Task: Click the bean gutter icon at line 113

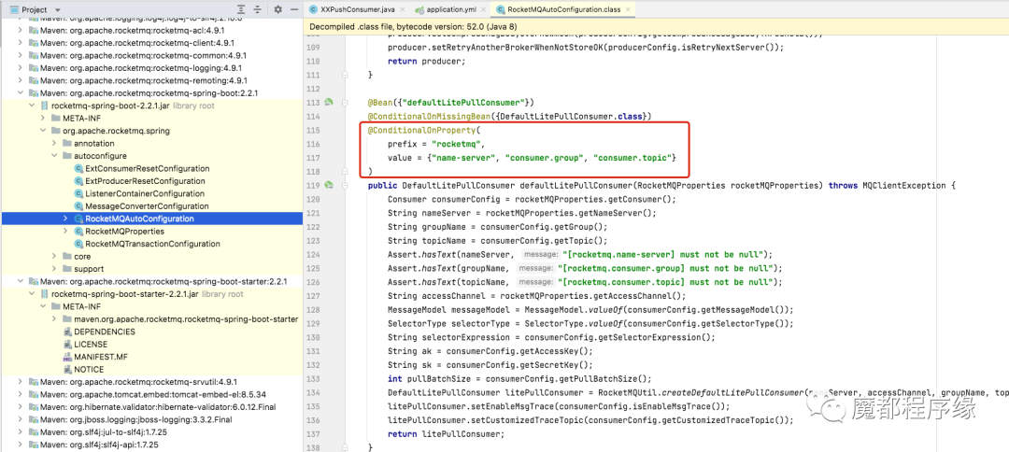Action: [330, 102]
